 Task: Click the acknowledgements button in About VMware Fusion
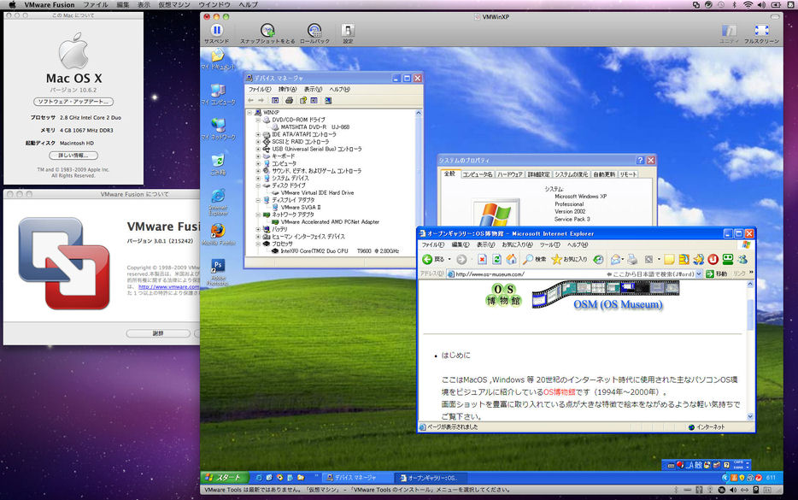[158, 333]
